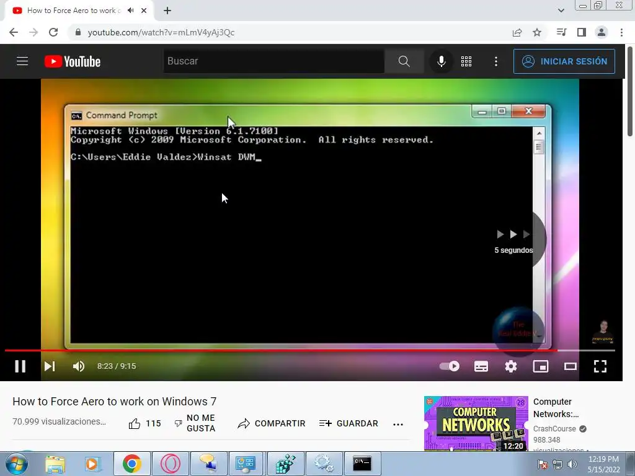
Task: Toggle subtitles on the player
Action: [481, 366]
